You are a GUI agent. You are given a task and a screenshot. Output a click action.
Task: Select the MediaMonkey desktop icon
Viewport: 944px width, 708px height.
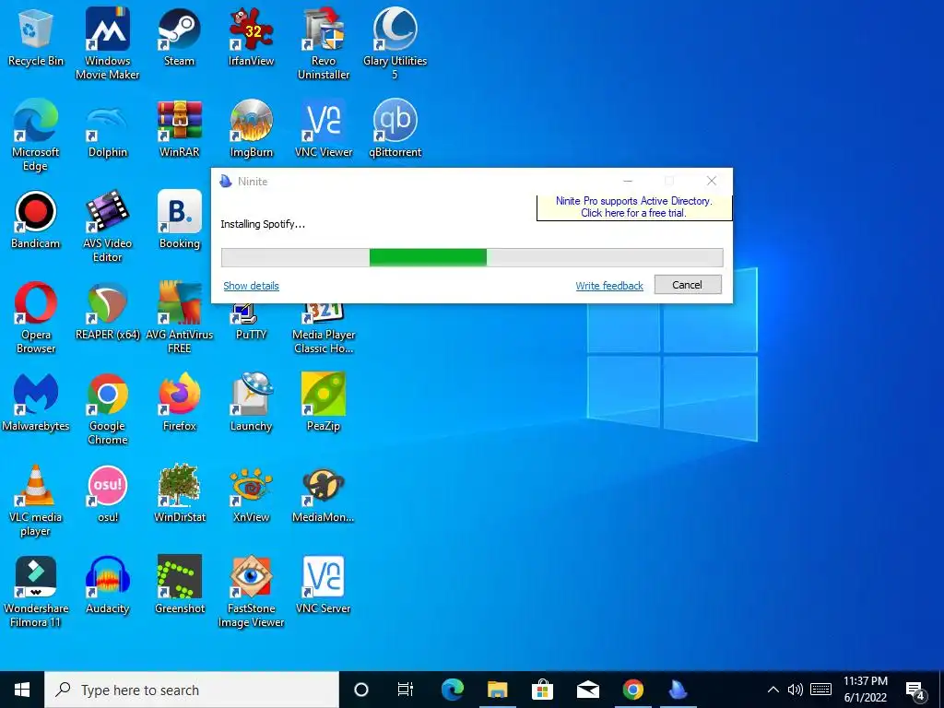(324, 494)
